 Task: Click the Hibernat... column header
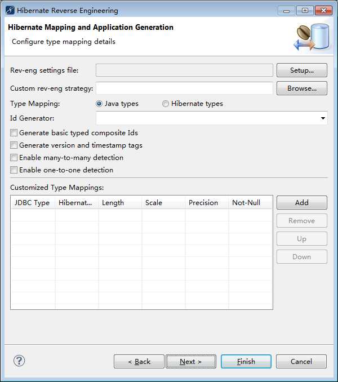pyautogui.click(x=77, y=203)
